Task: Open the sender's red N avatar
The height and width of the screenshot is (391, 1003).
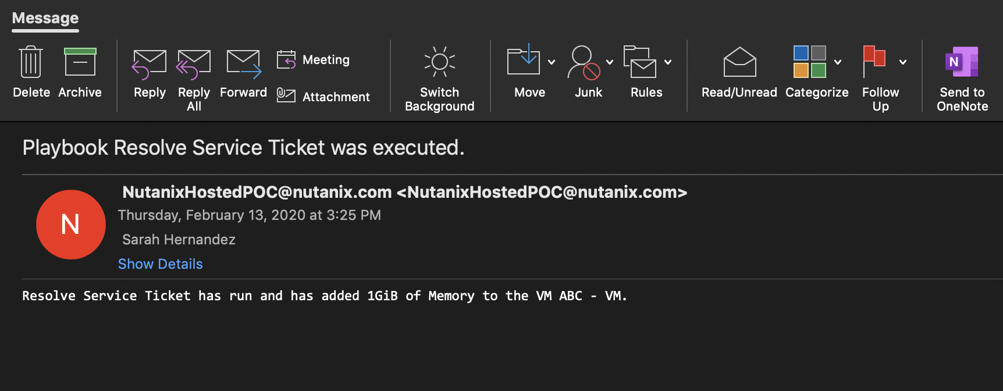Action: [71, 225]
